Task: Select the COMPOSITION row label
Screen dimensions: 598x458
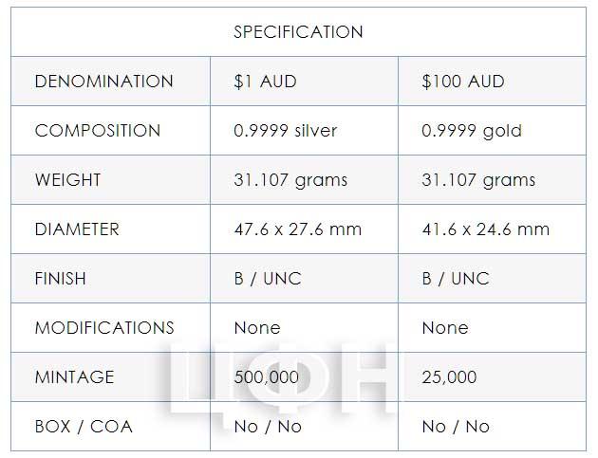Action: click(x=98, y=131)
